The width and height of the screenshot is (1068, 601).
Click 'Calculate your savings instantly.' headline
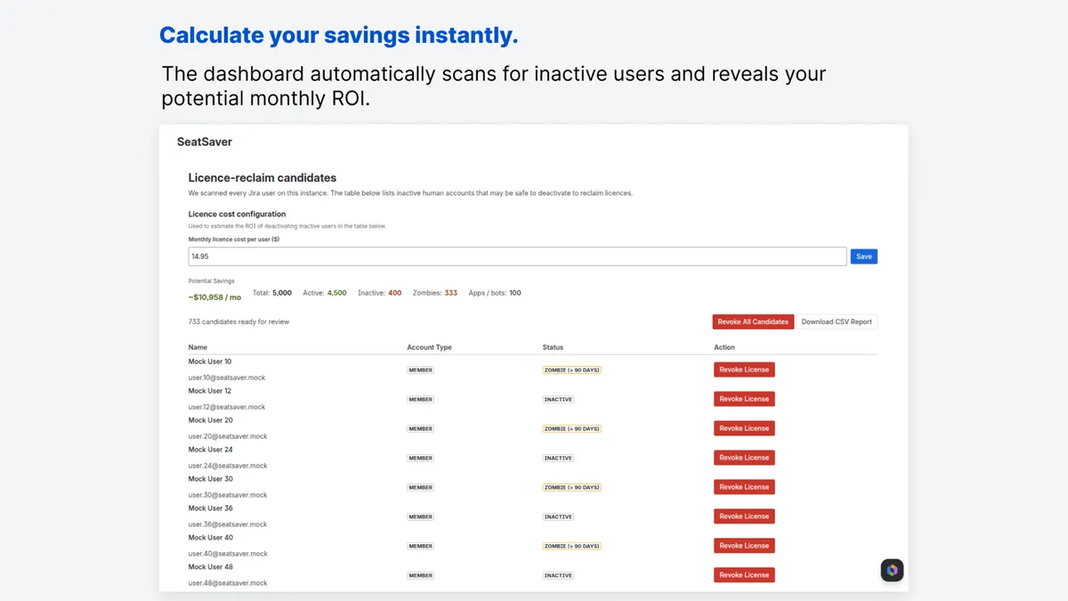click(x=338, y=36)
